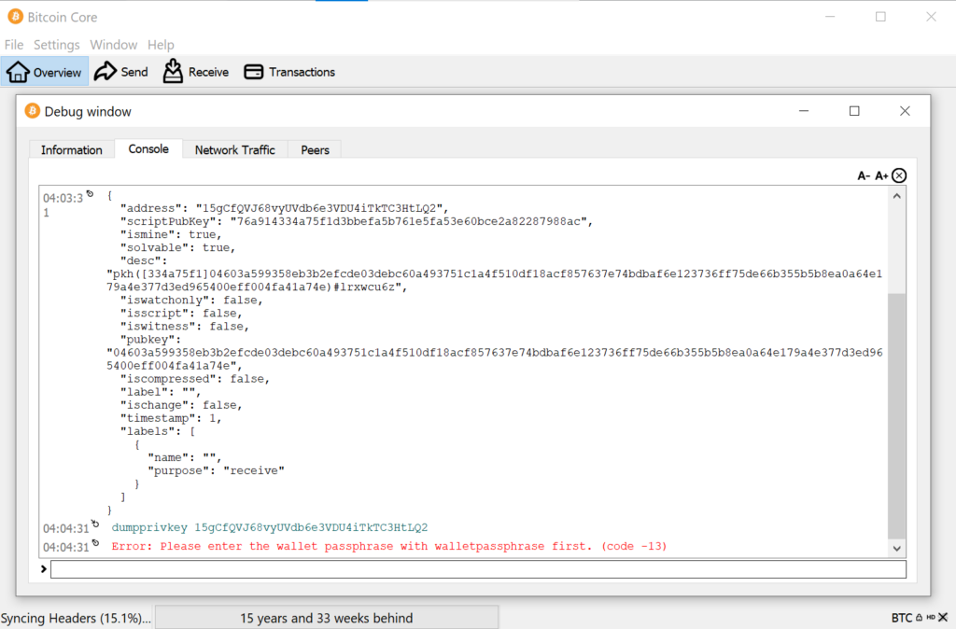Click the console vertical scrollbar thumb

pos(896,415)
